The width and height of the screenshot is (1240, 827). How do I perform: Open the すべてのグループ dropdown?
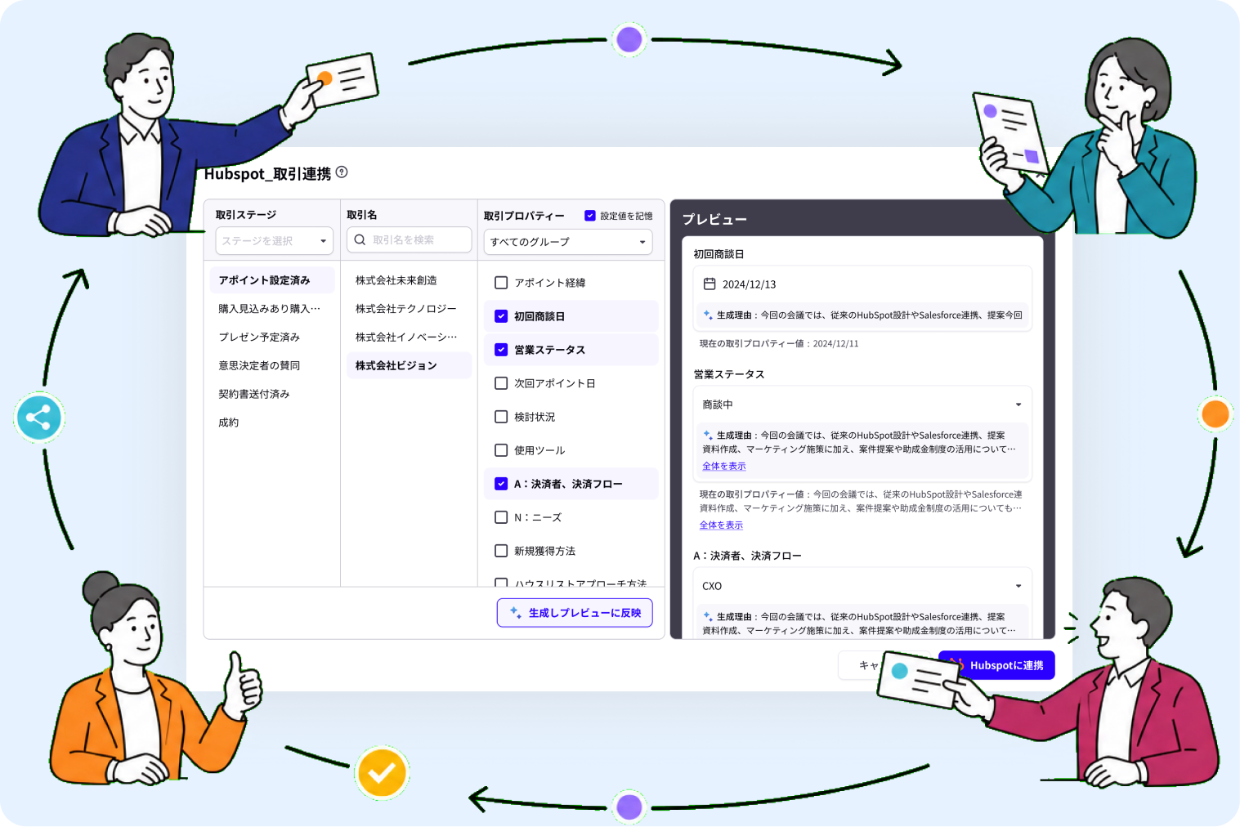(568, 242)
